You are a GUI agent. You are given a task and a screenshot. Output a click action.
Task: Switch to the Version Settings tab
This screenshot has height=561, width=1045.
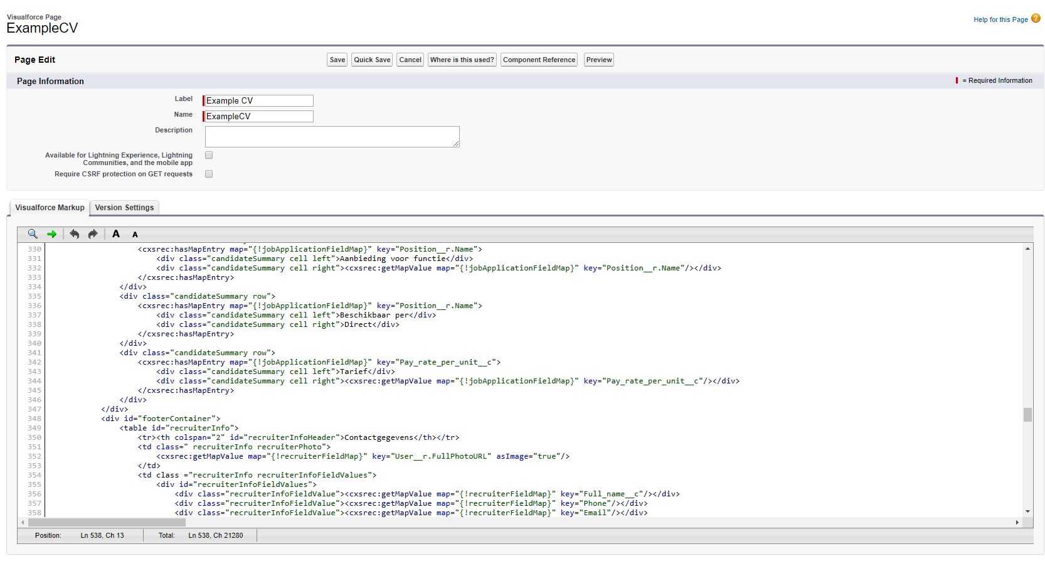click(x=124, y=208)
